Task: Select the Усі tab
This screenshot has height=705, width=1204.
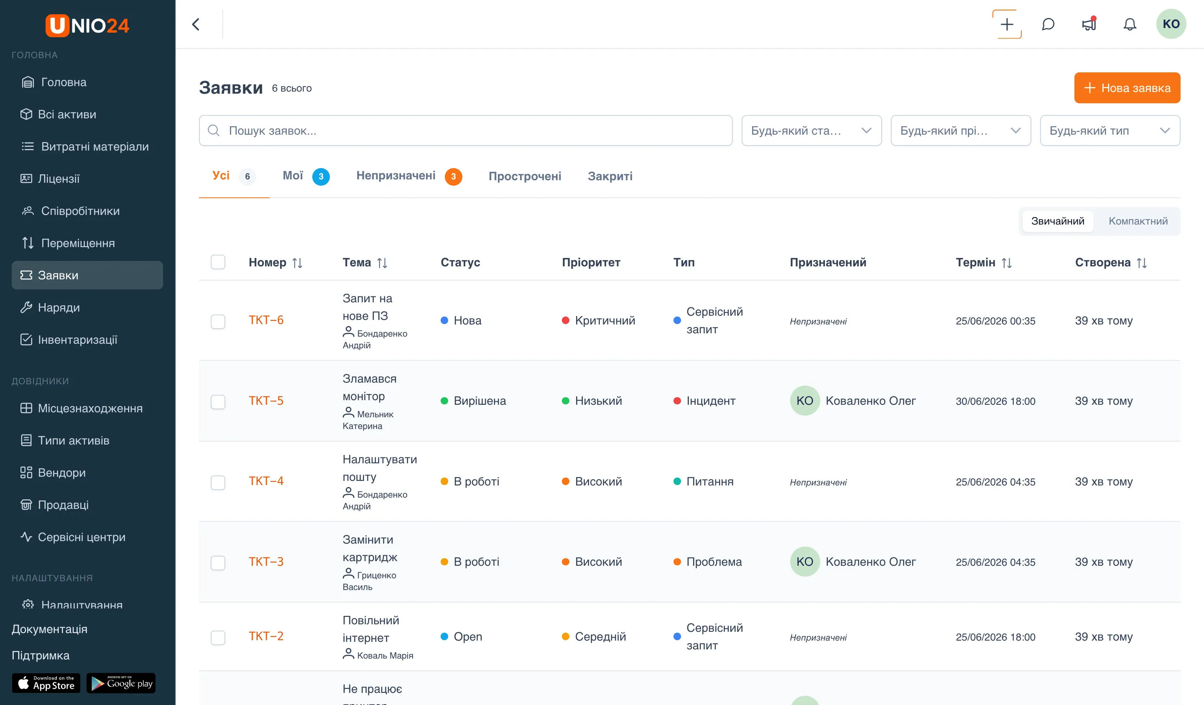Action: [x=234, y=176]
